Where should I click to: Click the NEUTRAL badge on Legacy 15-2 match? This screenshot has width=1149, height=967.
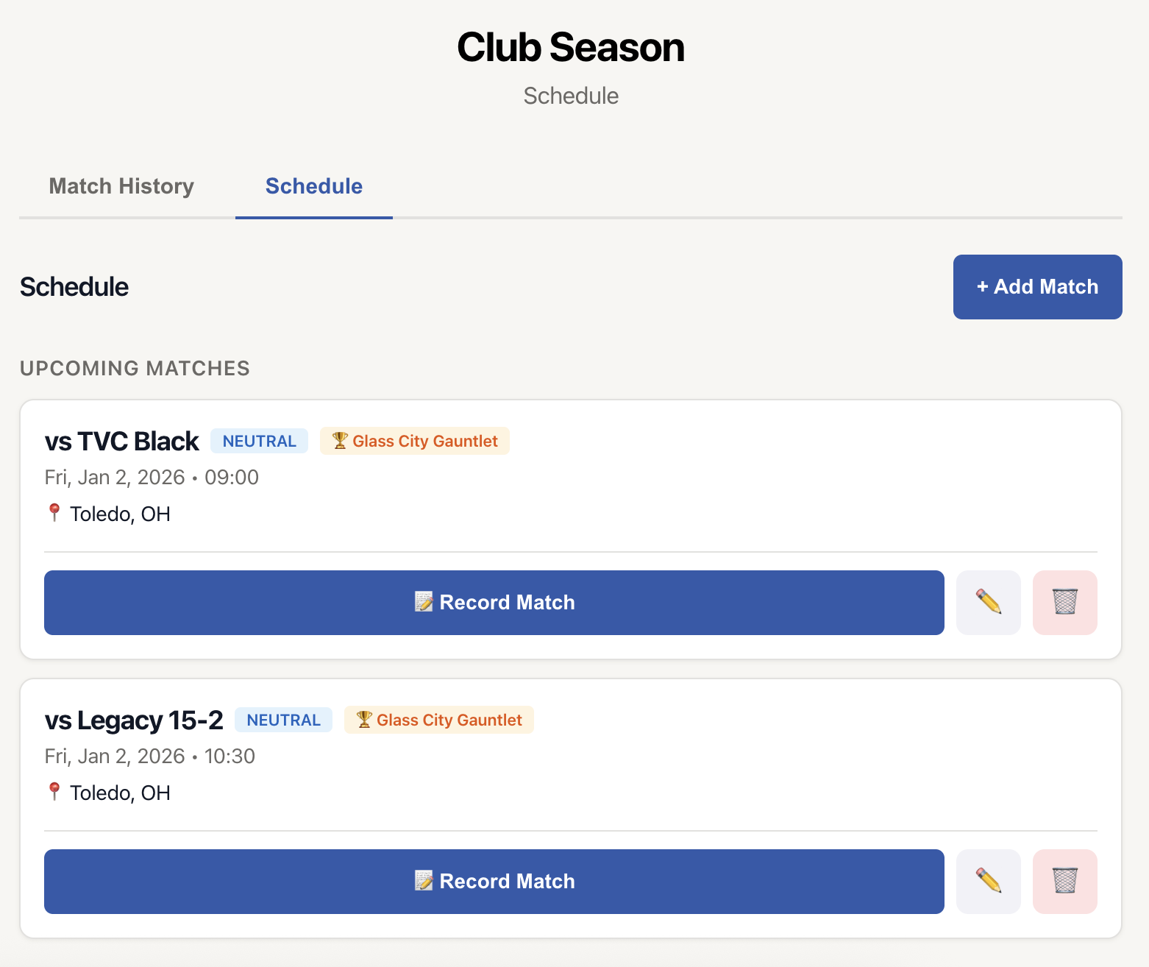point(283,719)
